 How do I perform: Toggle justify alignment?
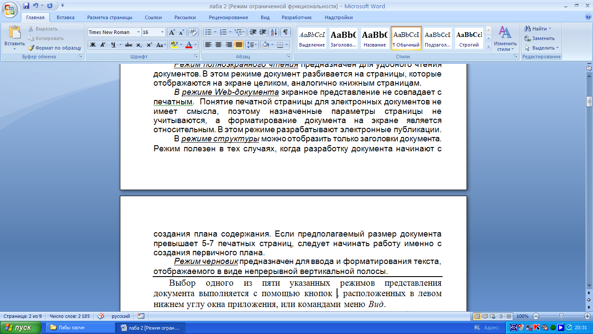pyautogui.click(x=239, y=44)
